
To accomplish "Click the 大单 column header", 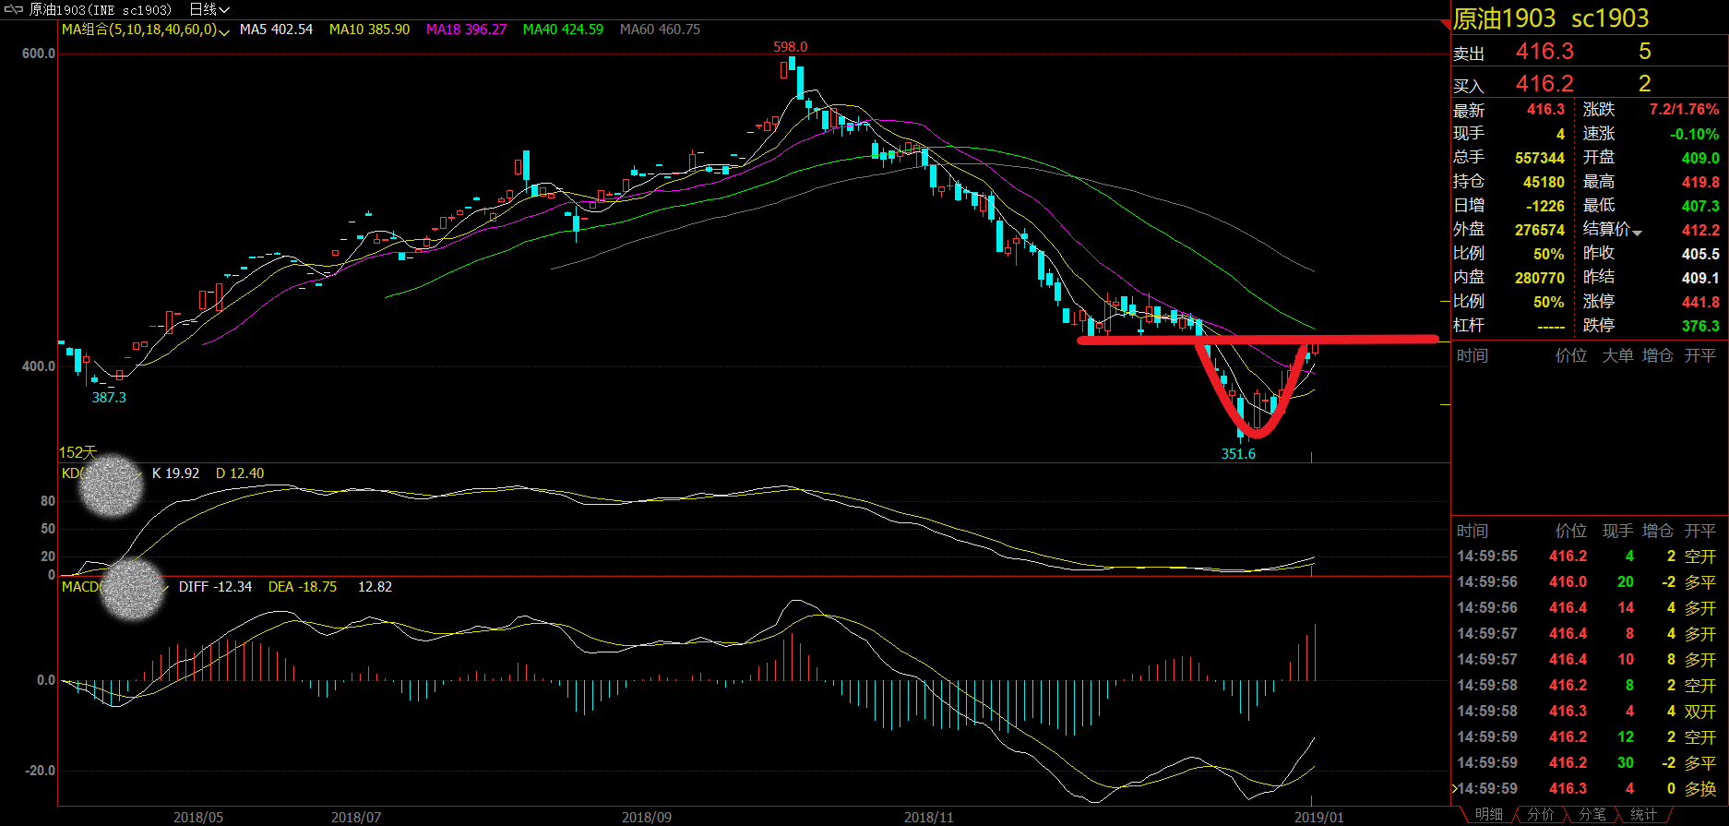I will pos(1617,355).
